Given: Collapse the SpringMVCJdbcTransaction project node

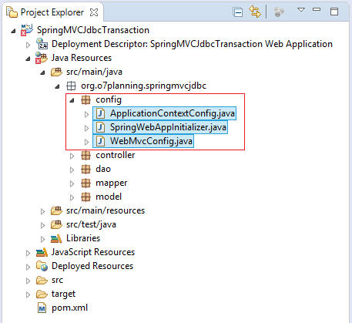Looking at the screenshot, I should coord(13,31).
